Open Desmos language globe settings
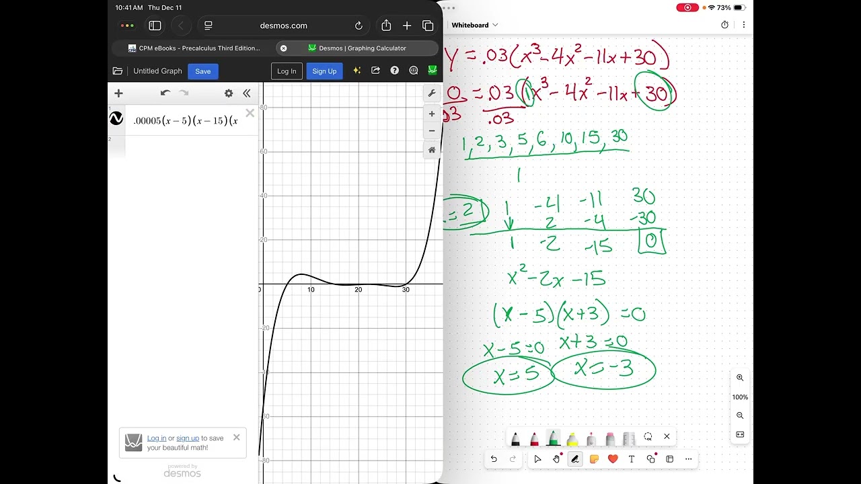The height and width of the screenshot is (484, 861). pos(414,71)
